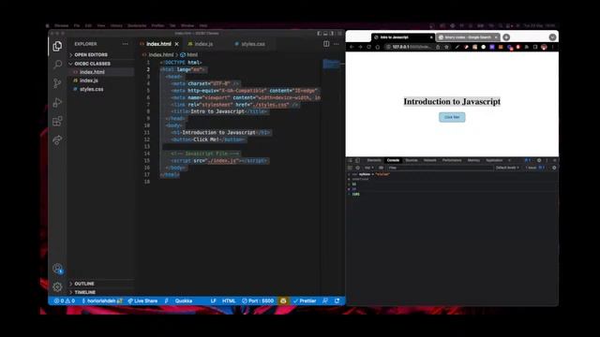
Task: Open styles.css in the Explorer tree
Action: [x=92, y=89]
